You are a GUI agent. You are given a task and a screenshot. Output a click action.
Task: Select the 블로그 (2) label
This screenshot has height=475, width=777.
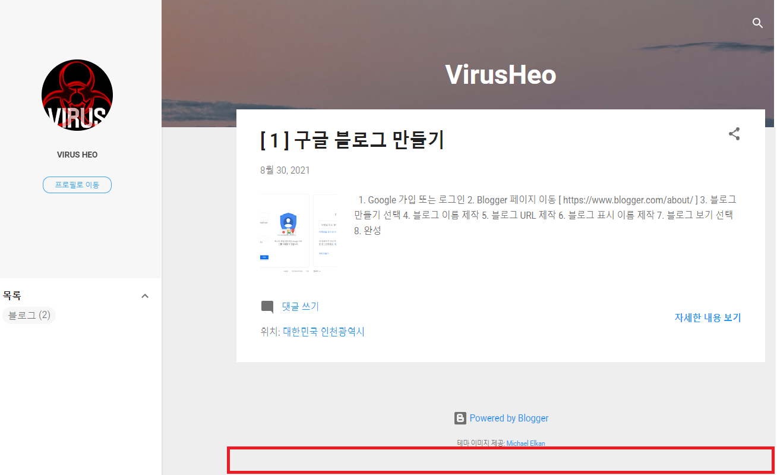[x=29, y=315]
